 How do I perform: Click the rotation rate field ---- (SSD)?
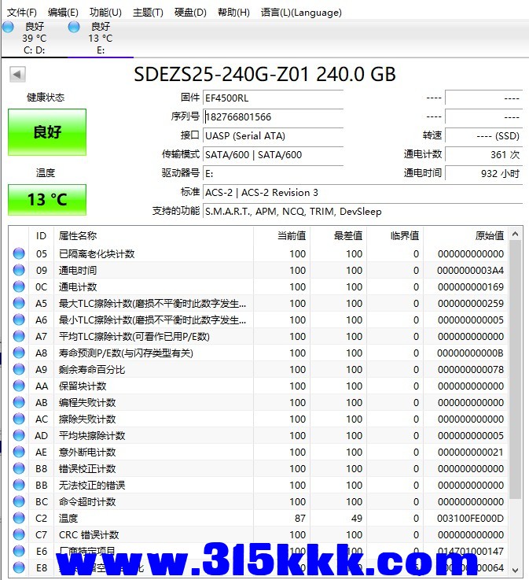click(484, 135)
